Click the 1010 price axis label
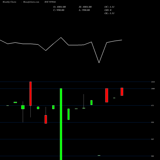Screen dimensions: 160x160 pyautogui.click(x=153, y=82)
